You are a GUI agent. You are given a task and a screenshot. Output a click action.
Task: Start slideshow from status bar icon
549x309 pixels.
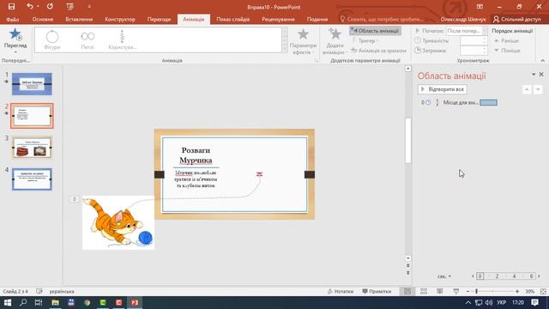(x=455, y=292)
